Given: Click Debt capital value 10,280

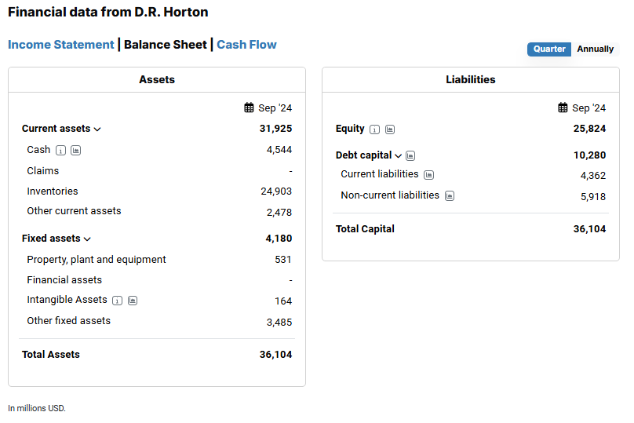Looking at the screenshot, I should [589, 155].
